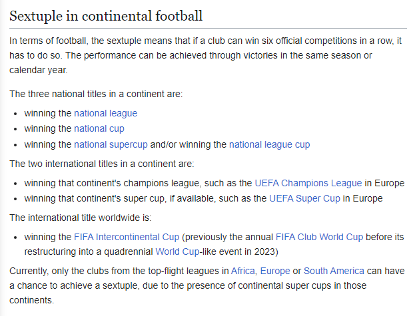Click 'The three national titles' sentence
The height and width of the screenshot is (316, 417).
96,94
